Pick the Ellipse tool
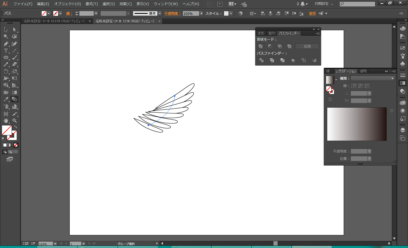 coord(6,58)
